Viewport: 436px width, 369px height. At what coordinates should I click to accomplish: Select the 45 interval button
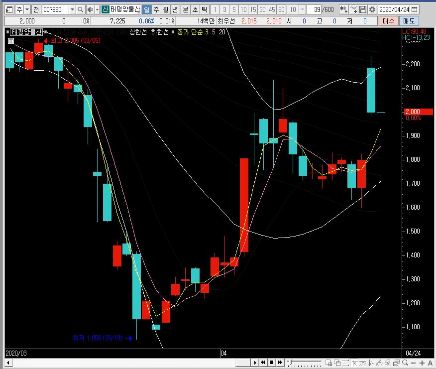click(272, 10)
